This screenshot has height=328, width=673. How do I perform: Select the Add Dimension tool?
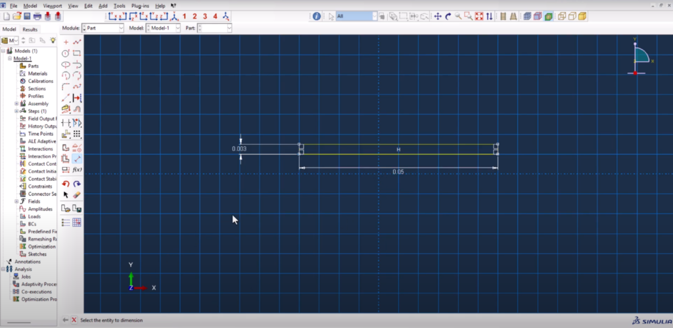pos(78,158)
